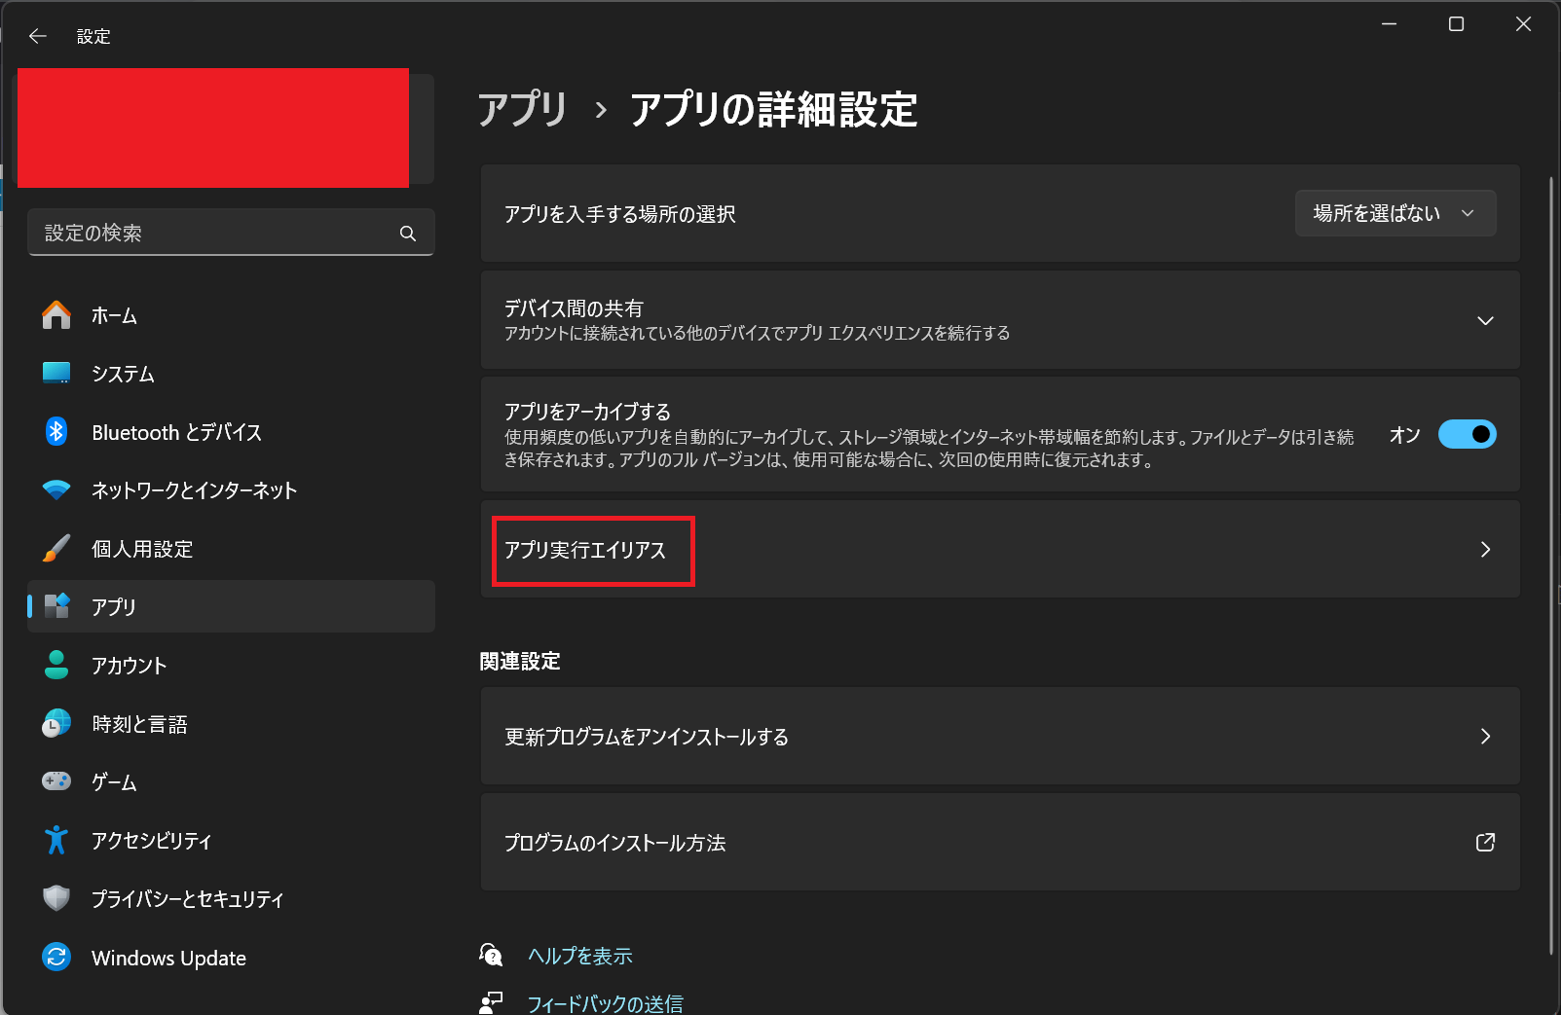Image resolution: width=1561 pixels, height=1015 pixels.
Task: Select システム in the sidebar
Action: (231, 374)
